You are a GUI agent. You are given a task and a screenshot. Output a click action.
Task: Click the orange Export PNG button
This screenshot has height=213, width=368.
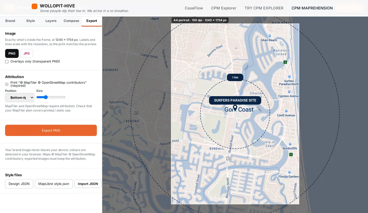(51, 130)
